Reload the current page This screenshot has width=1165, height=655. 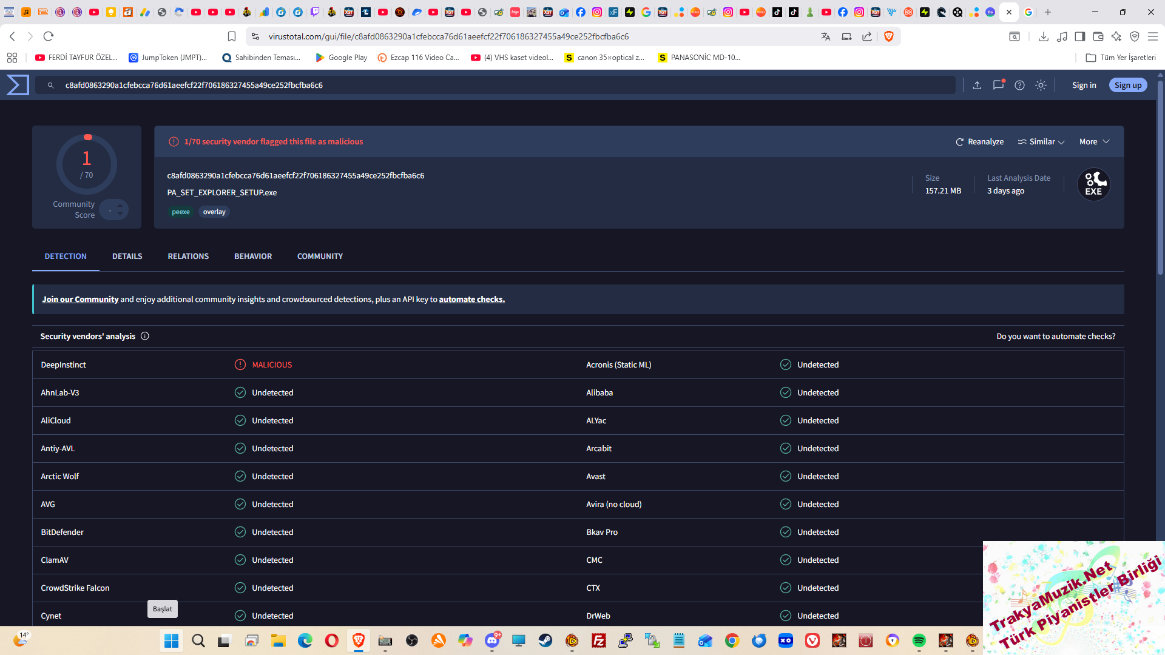point(49,37)
